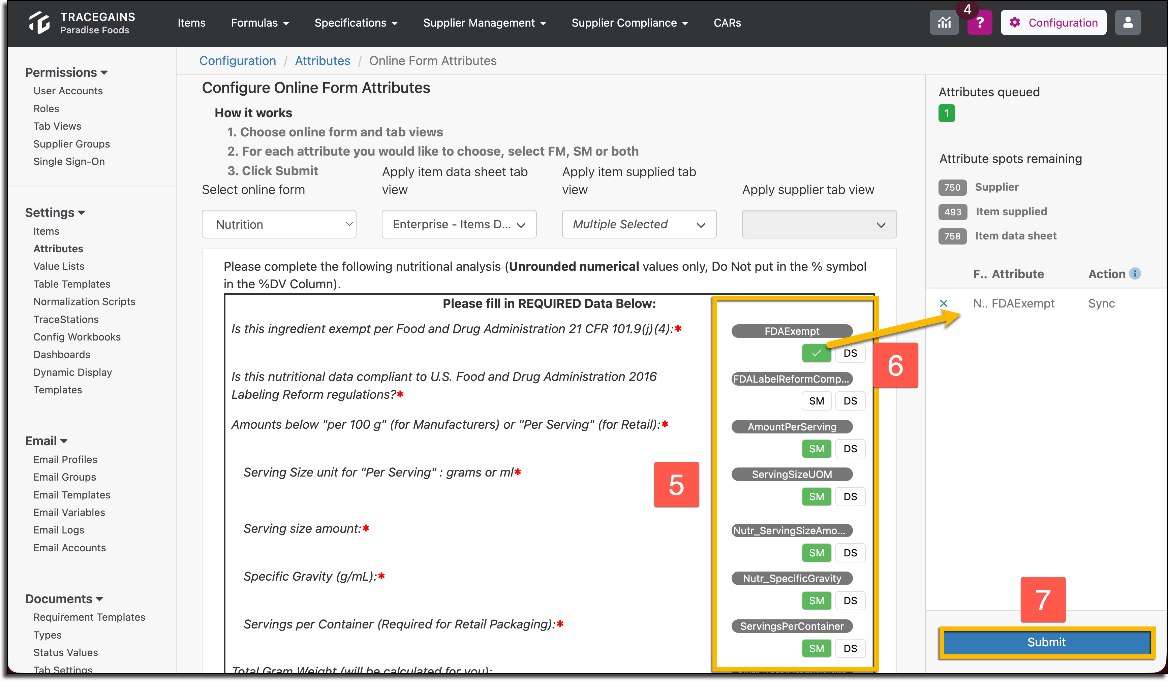Toggle DS for AmountPerServing
Image resolution: width=1168 pixels, height=681 pixels.
(x=850, y=448)
